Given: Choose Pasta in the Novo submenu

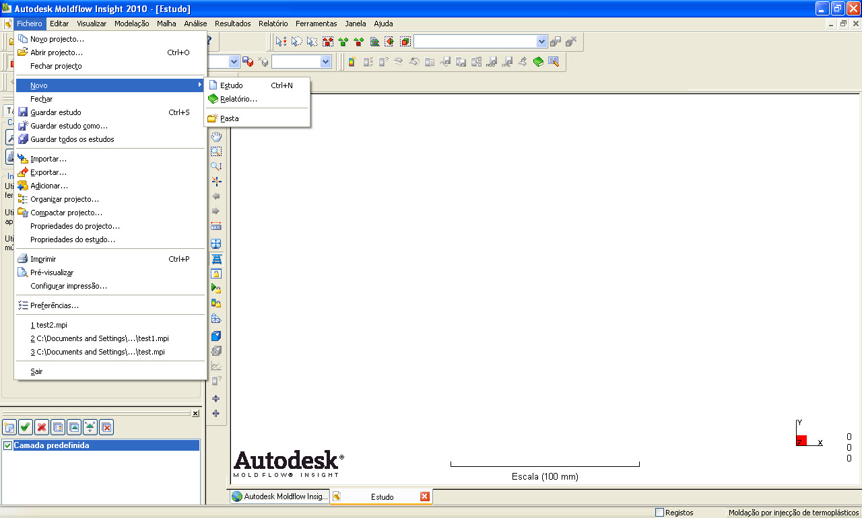Looking at the screenshot, I should pyautogui.click(x=257, y=118).
